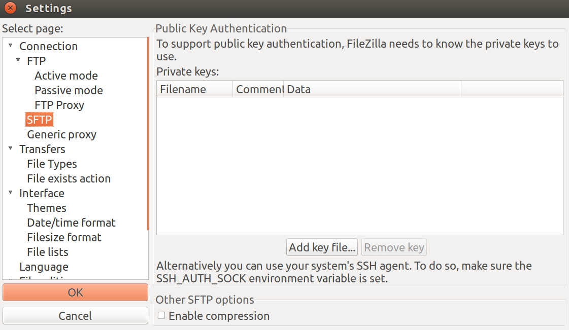Select the FTP Proxy settings page

pyautogui.click(x=59, y=105)
